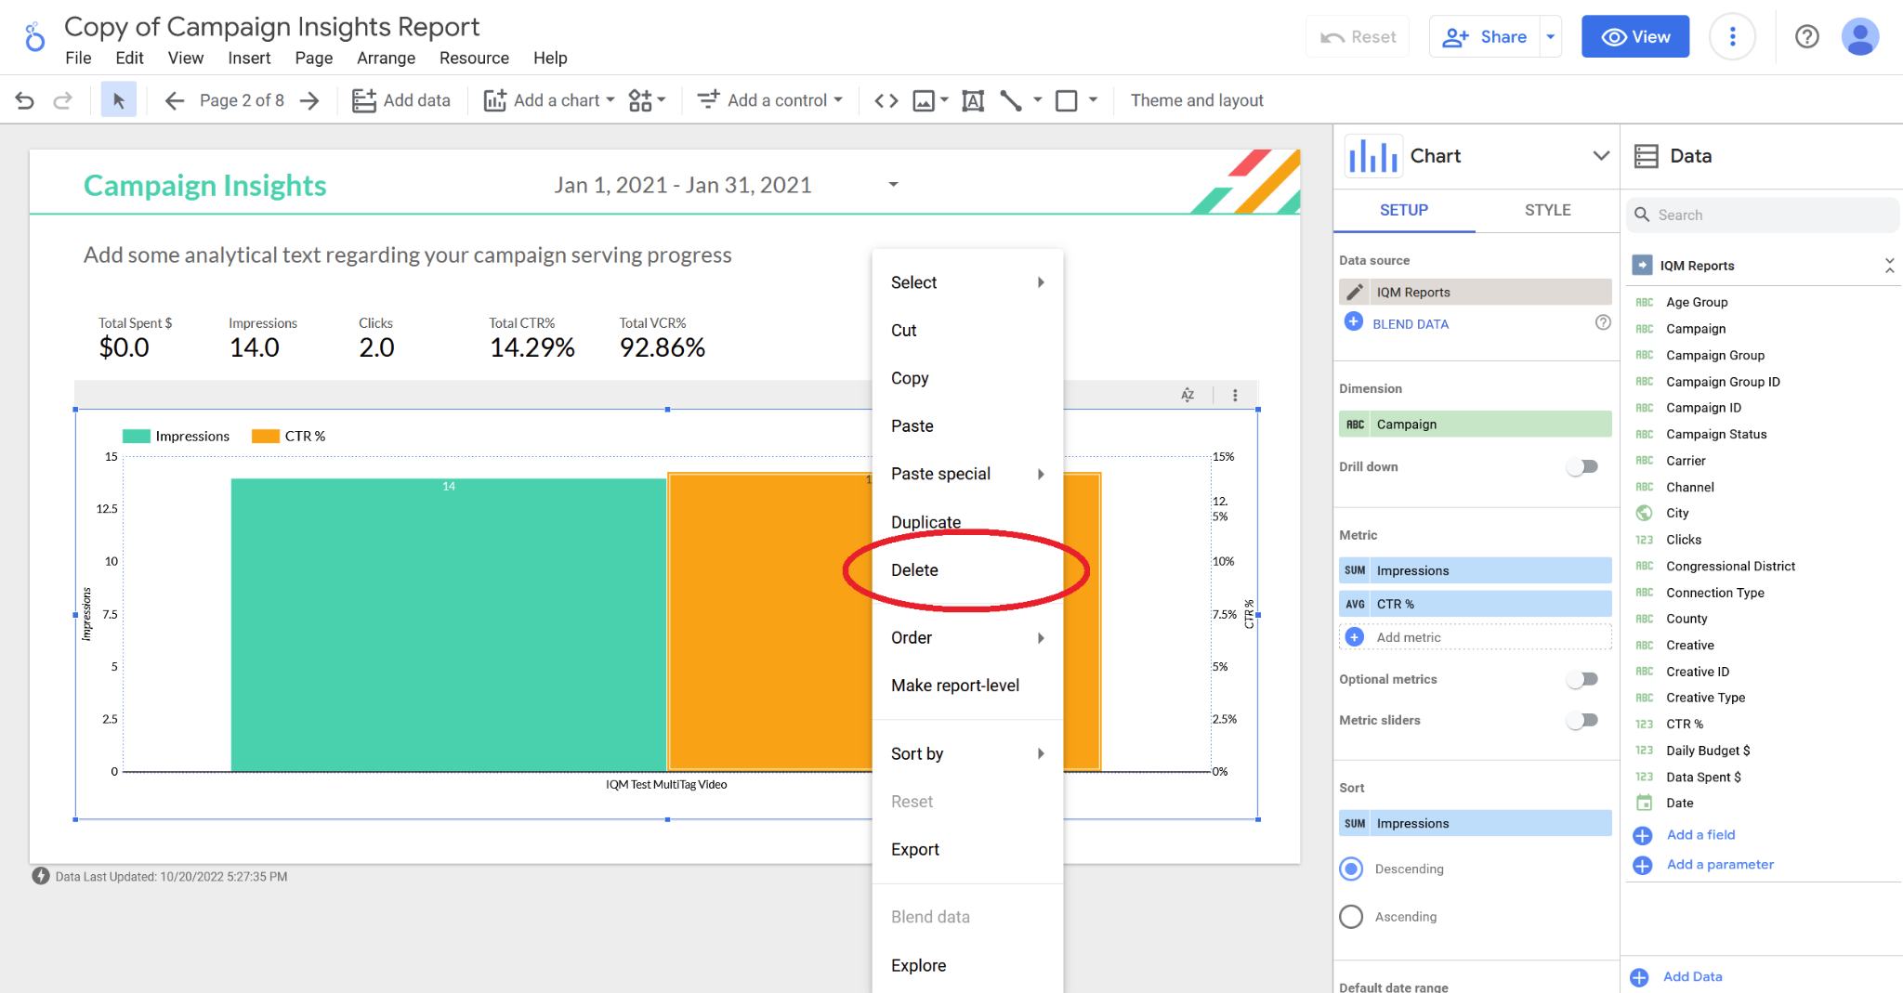Image resolution: width=1903 pixels, height=993 pixels.
Task: Select the Ascending sort radio button
Action: tap(1351, 917)
